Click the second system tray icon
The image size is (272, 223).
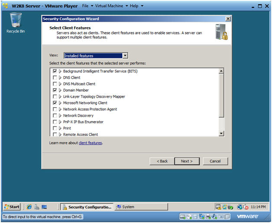click(224, 207)
